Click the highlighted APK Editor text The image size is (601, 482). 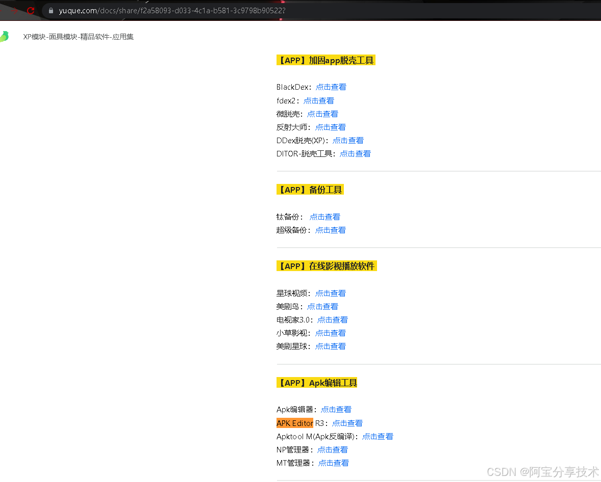[x=295, y=423]
